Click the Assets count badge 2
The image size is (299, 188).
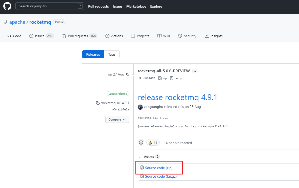click(x=157, y=156)
